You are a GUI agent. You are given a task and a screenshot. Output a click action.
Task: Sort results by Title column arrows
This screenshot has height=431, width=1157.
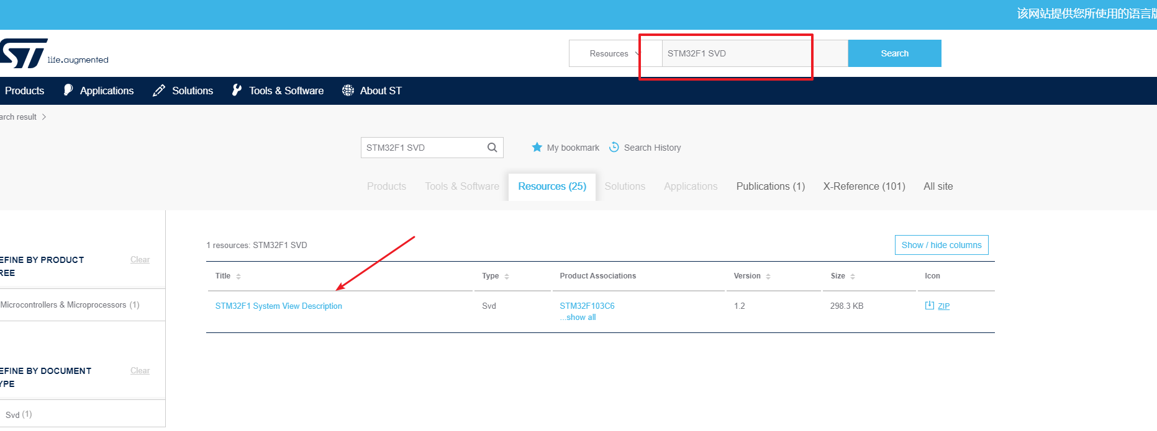click(238, 277)
